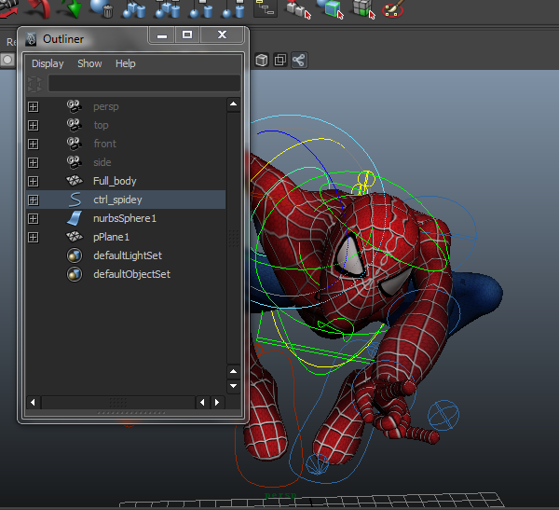The width and height of the screenshot is (559, 510).
Task: Click the yellow-box hierarchy tree toolbar icon
Action: tap(266, 7)
